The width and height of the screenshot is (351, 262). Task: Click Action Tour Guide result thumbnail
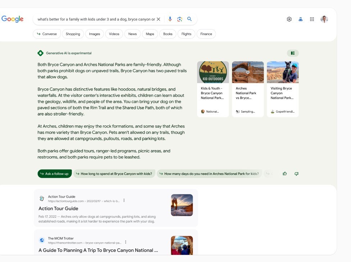click(x=182, y=205)
